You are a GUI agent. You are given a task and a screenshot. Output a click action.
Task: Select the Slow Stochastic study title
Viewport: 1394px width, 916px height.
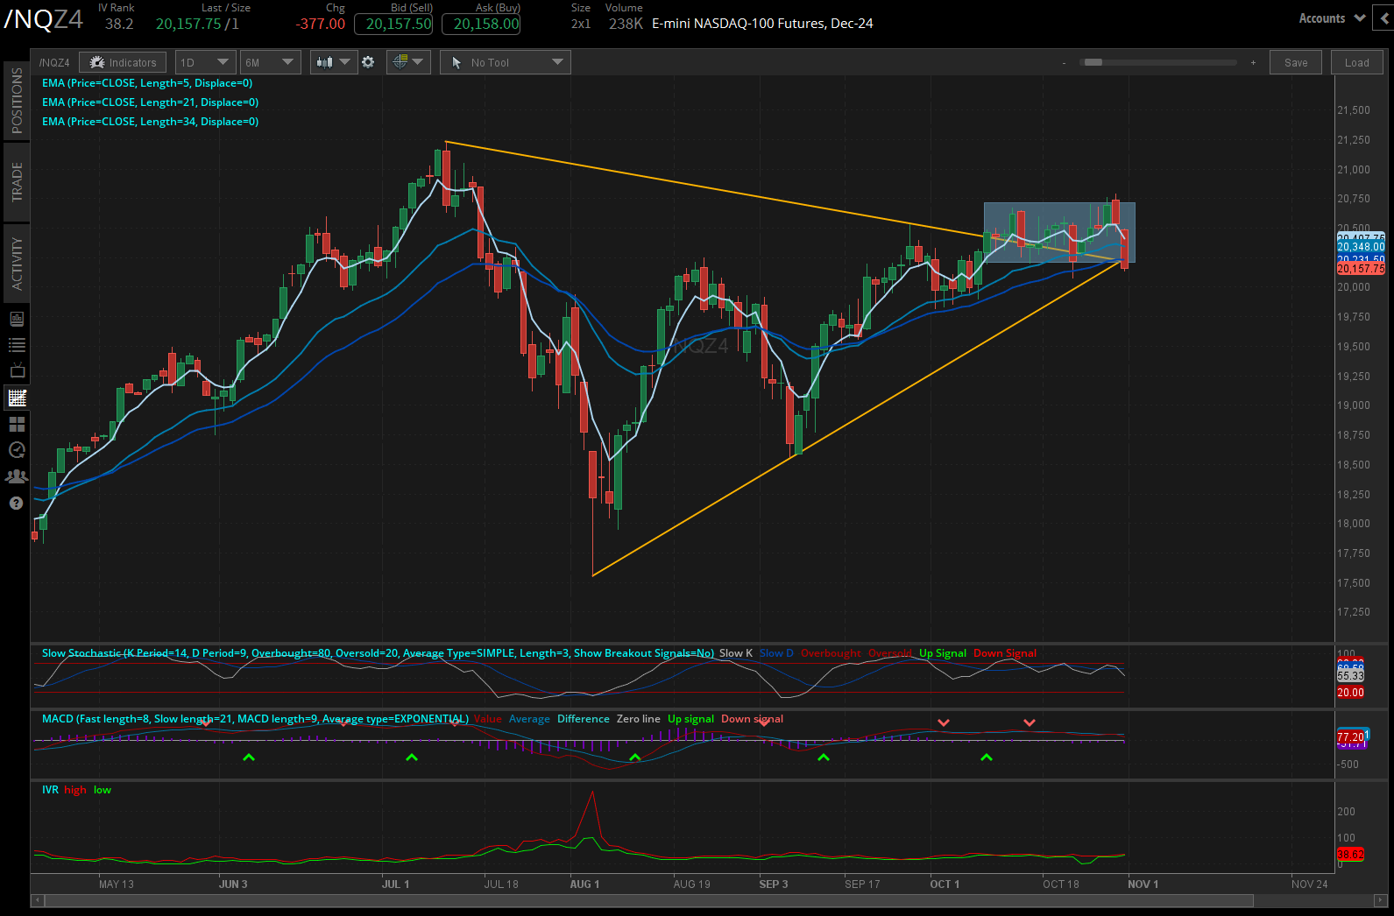pos(378,653)
